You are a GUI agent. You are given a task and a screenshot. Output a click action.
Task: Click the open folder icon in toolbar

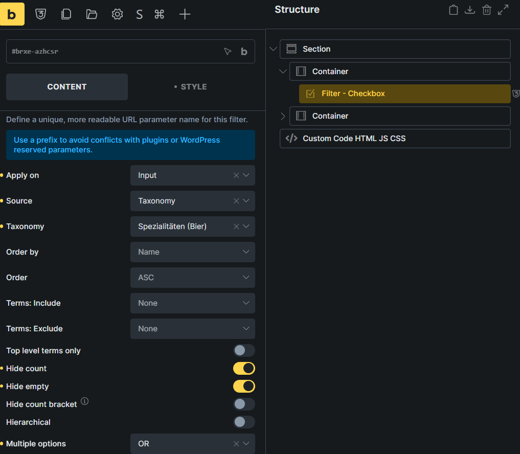click(92, 14)
